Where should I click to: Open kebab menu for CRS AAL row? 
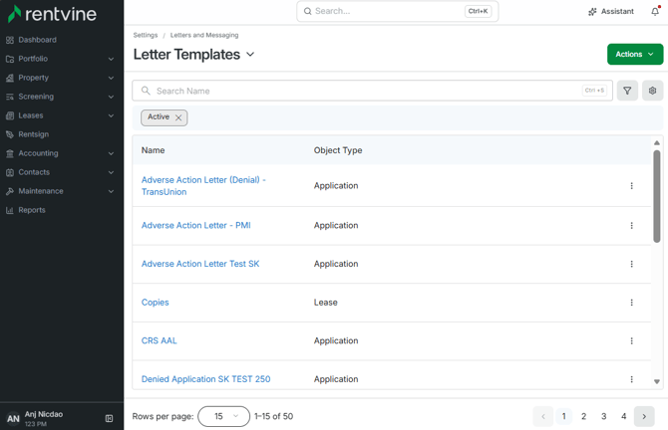(631, 340)
